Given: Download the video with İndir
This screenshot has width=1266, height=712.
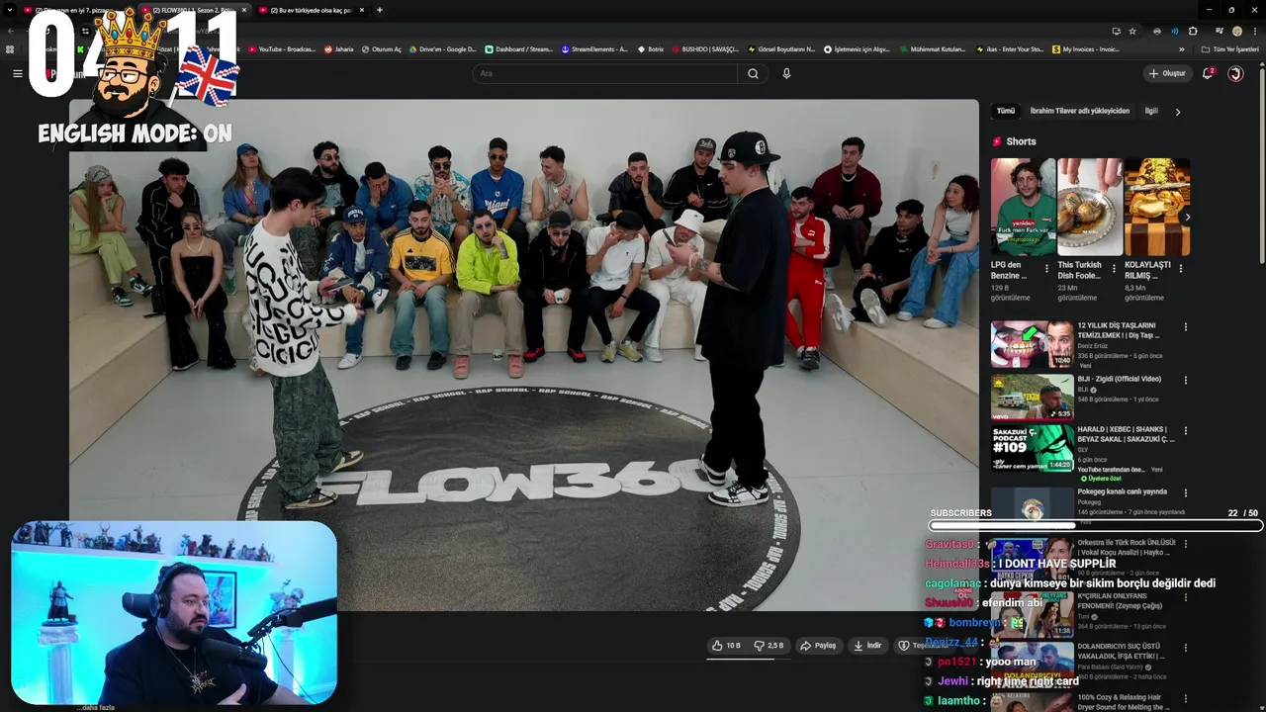Looking at the screenshot, I should [867, 646].
